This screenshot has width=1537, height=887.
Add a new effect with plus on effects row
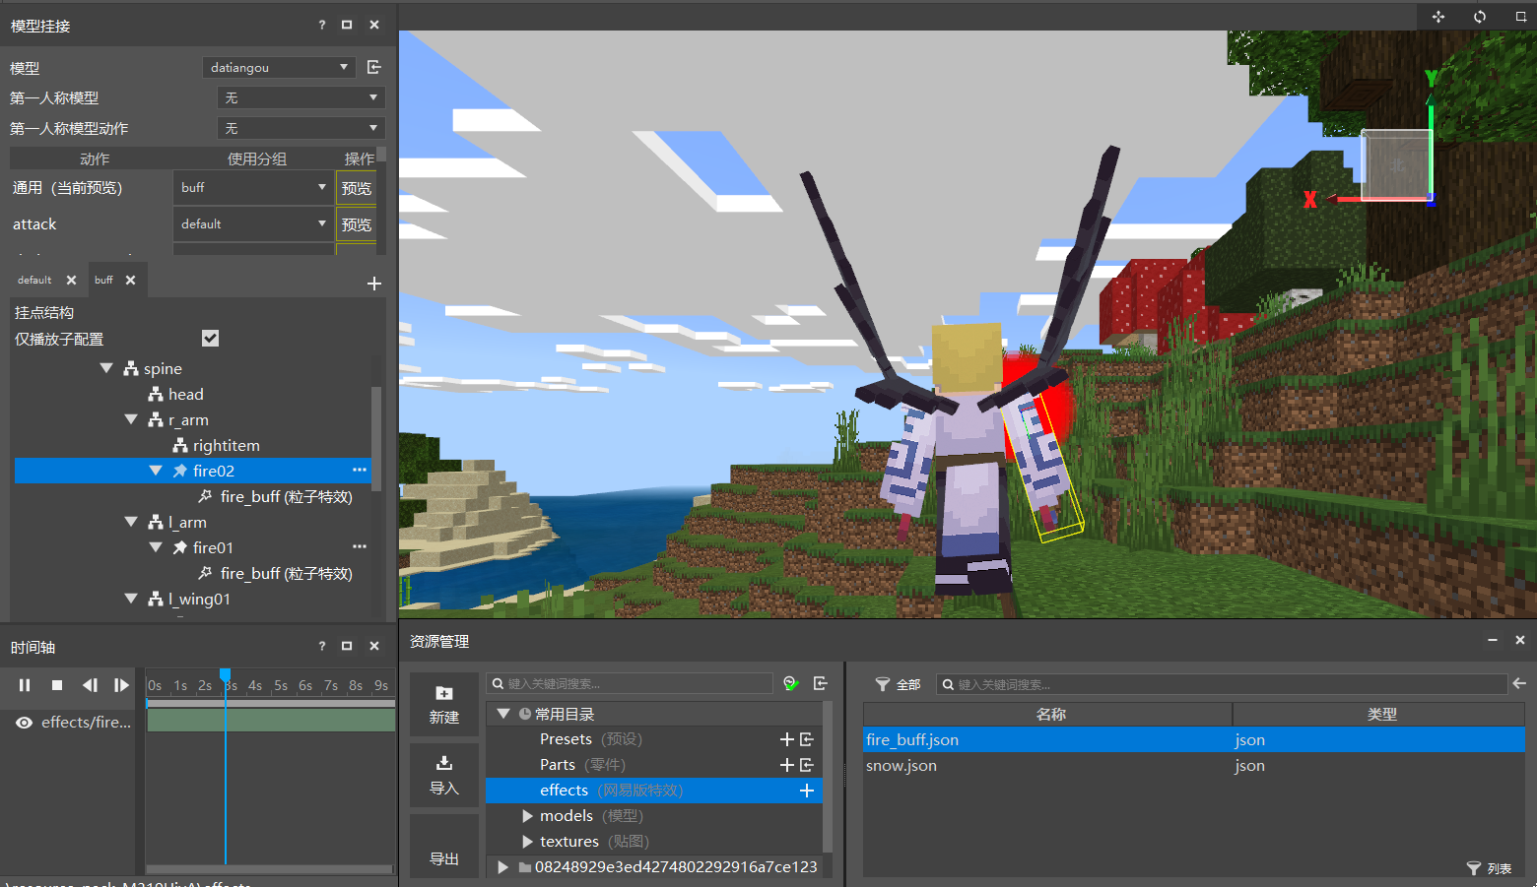pyautogui.click(x=807, y=791)
